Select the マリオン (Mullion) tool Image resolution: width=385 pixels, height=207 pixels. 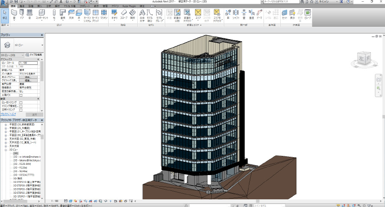click(x=104, y=14)
